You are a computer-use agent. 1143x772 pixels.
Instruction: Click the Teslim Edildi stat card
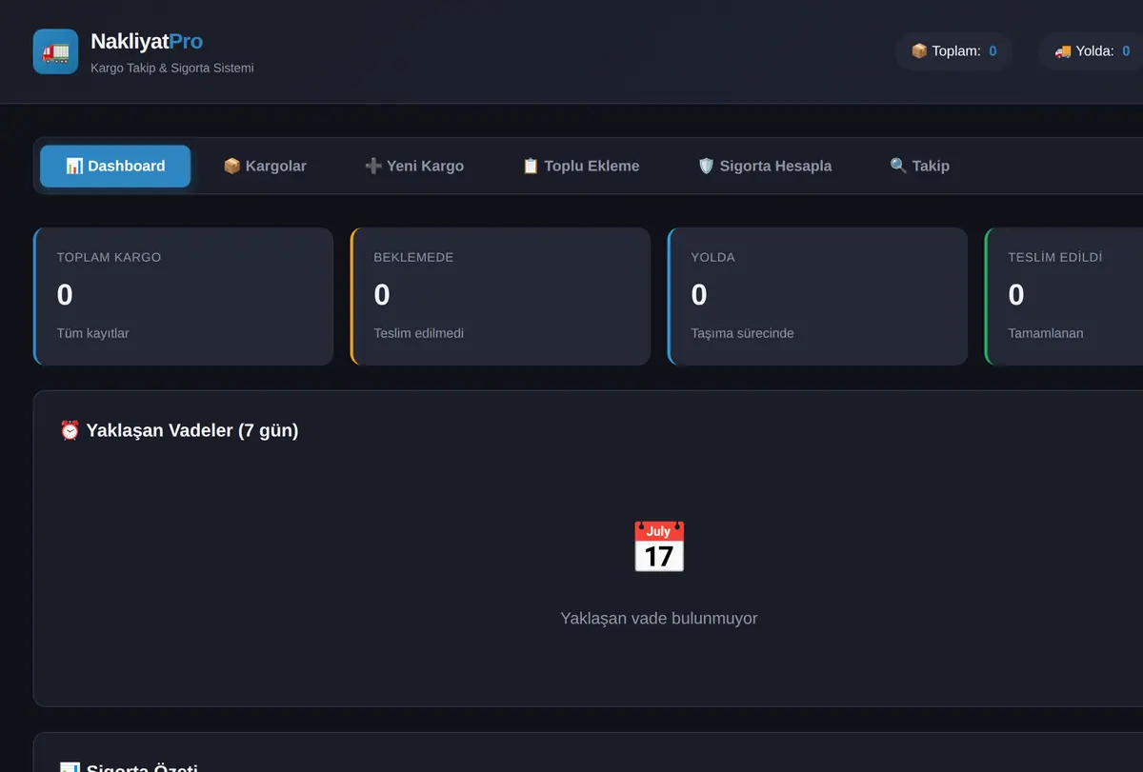click(x=1064, y=296)
